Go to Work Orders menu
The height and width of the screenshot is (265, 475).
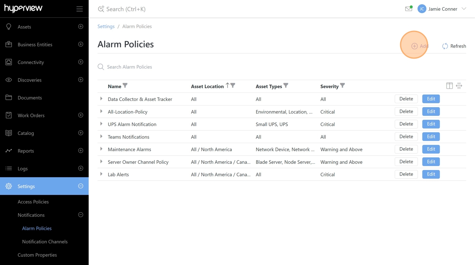(31, 115)
